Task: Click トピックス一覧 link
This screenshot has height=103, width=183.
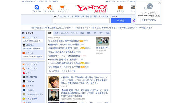Action: pyautogui.click(x=69, y=71)
